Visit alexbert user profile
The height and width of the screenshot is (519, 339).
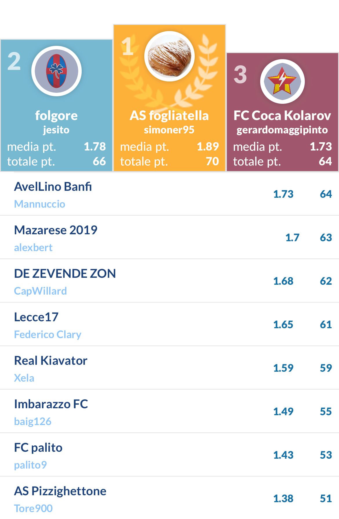pos(33,248)
